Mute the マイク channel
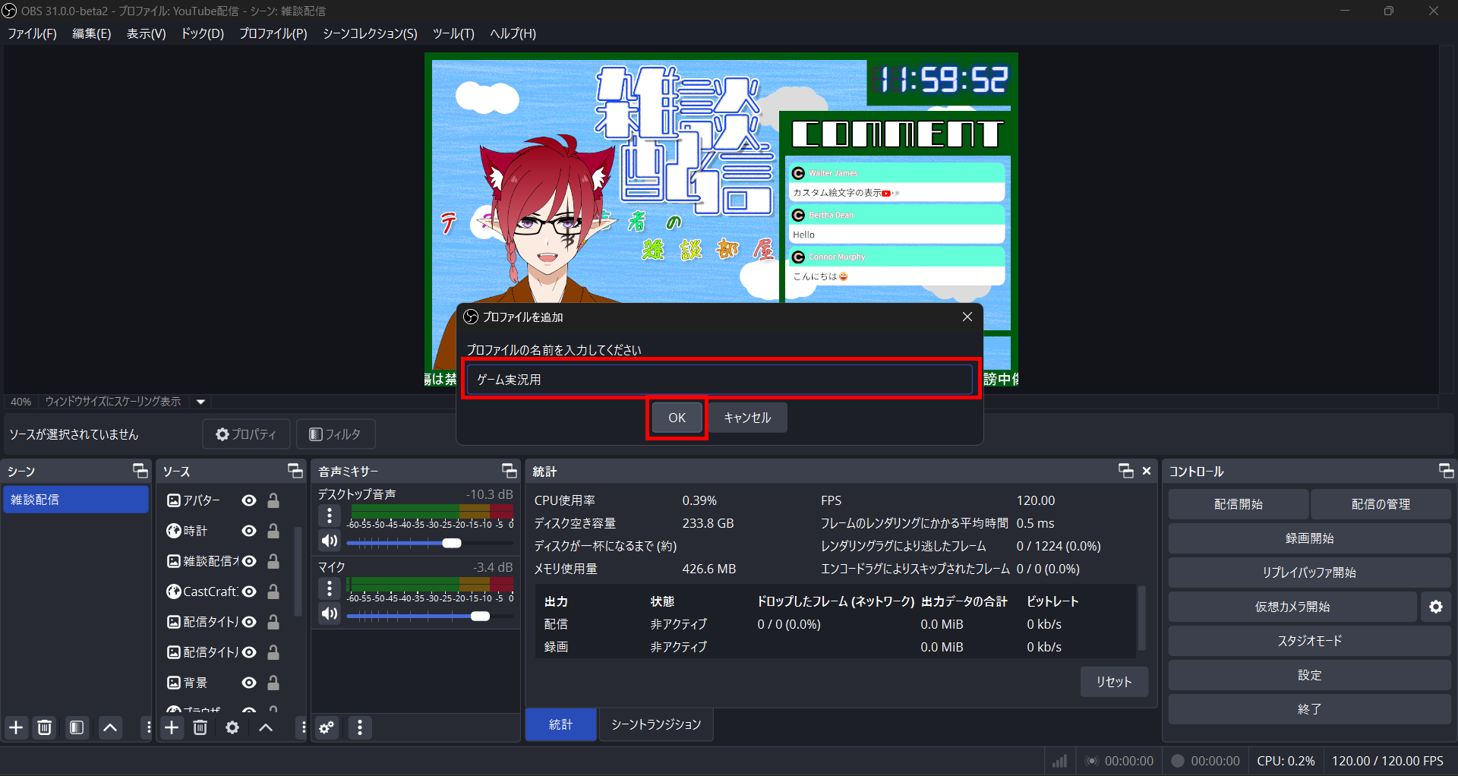Viewport: 1458px width, 776px height. pos(330,614)
